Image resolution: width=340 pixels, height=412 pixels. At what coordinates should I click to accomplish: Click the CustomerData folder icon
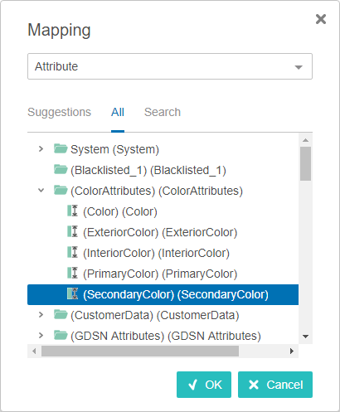pyautogui.click(x=61, y=314)
